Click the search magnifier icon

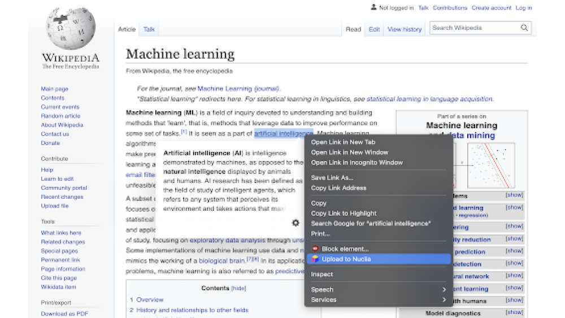(524, 28)
